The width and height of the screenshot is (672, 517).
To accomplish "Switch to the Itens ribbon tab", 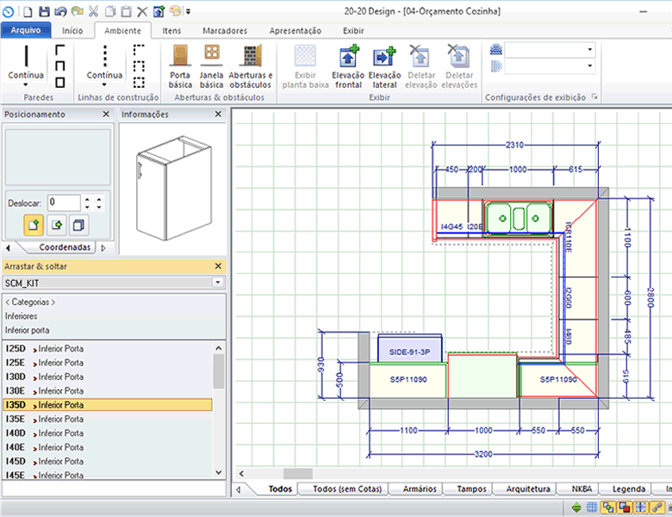I will point(171,30).
